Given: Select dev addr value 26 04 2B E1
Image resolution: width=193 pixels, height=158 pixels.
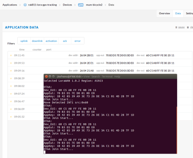Looking at the screenshot, I should click(87, 55).
